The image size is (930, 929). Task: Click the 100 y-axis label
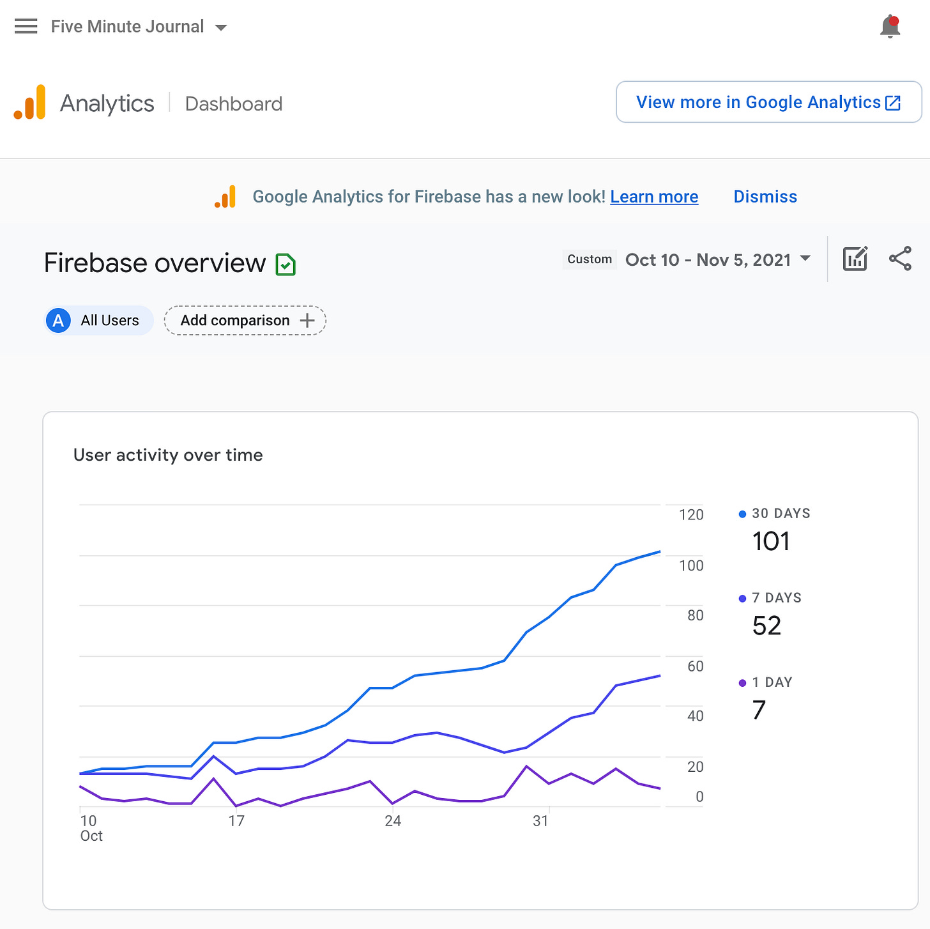pyautogui.click(x=691, y=565)
